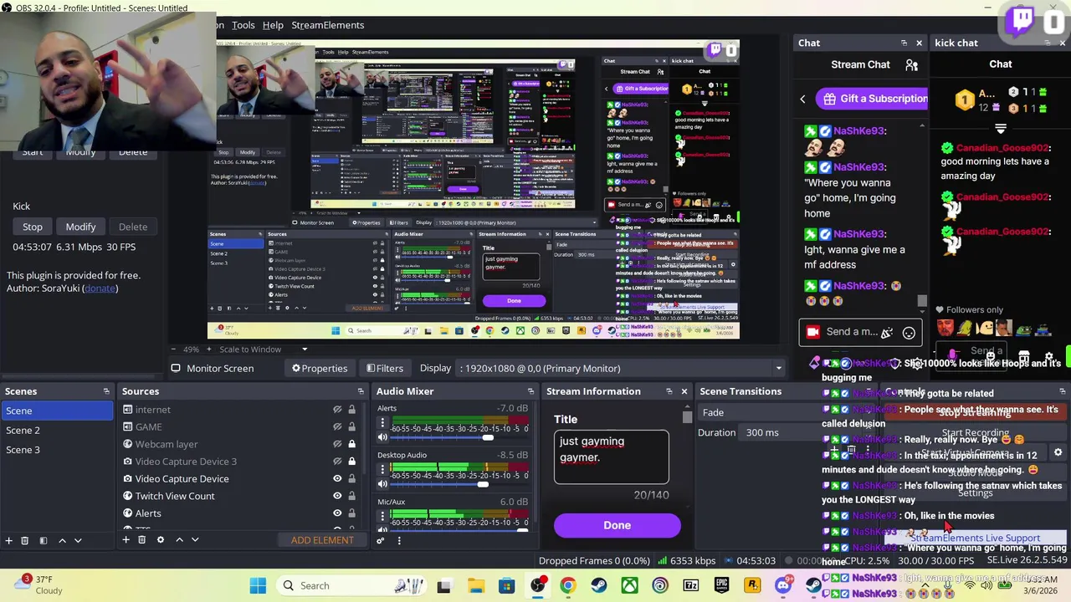Open Steam from the taskbar

pos(598,585)
